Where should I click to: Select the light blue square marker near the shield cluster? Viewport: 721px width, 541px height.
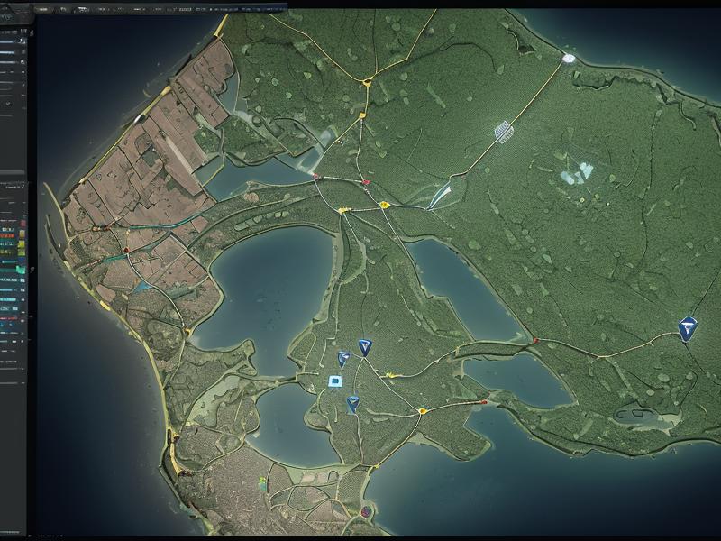(x=334, y=381)
